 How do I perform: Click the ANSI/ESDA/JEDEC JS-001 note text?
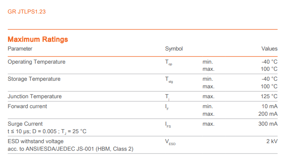pos(70,149)
